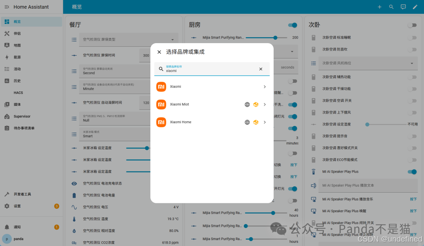
Task: Open 活动 in the sidebar
Action: point(31,69)
